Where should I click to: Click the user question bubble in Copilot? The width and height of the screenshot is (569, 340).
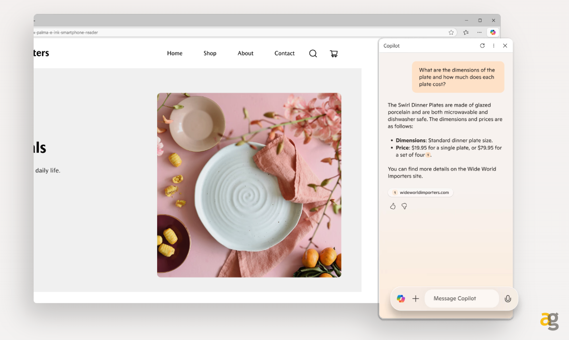pos(458,77)
